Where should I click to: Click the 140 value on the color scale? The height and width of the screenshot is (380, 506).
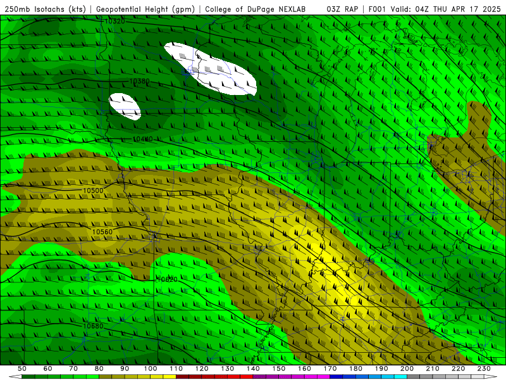point(254,369)
